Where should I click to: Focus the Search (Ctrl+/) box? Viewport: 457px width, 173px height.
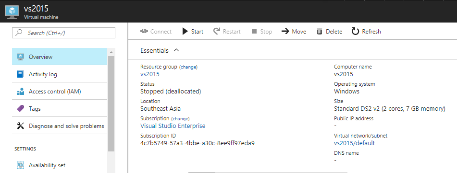point(63,33)
